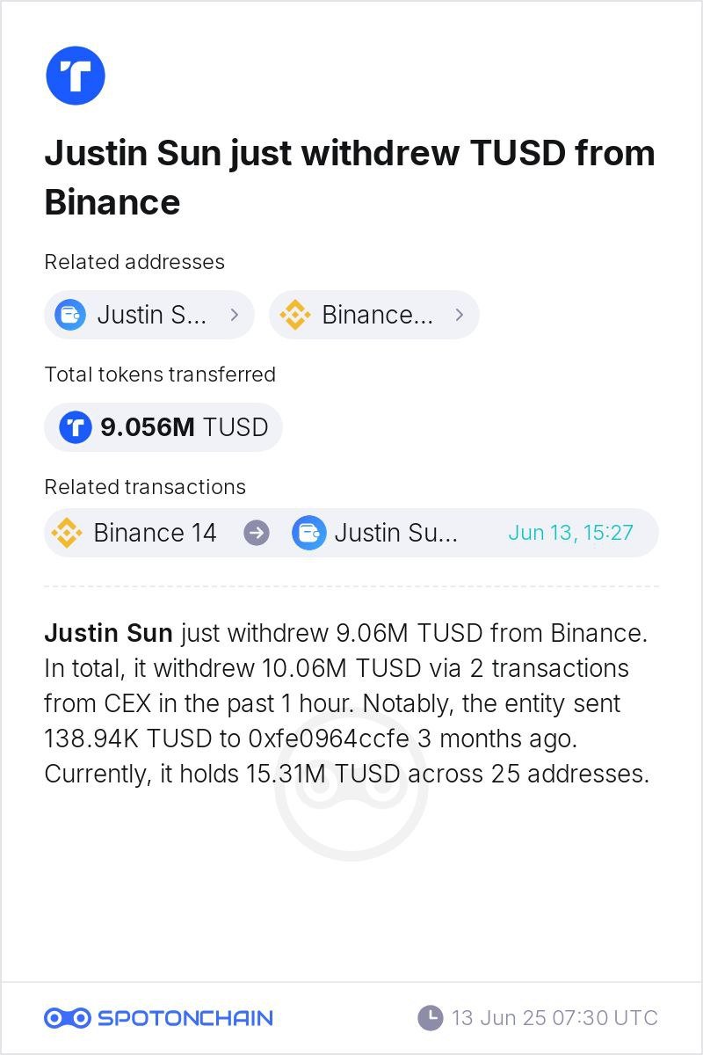Open the Justin S... address chip
This screenshot has width=703, height=1055.
[x=149, y=315]
